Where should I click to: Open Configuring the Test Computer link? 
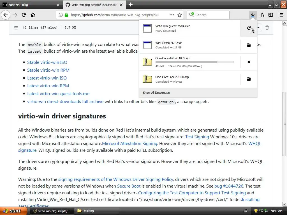click(x=192, y=193)
